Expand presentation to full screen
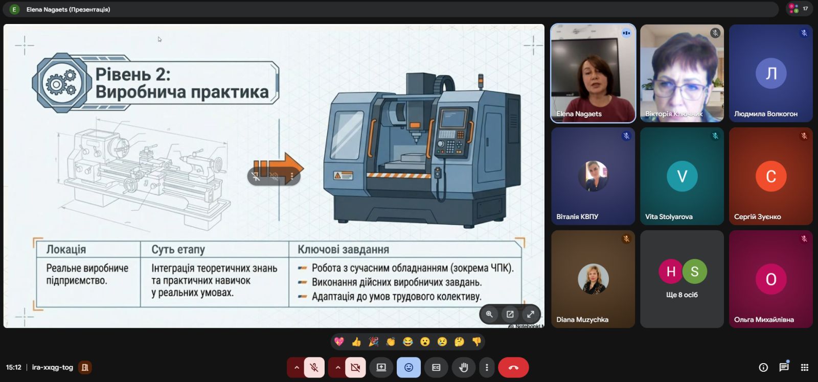This screenshot has height=382, width=818. (531, 314)
